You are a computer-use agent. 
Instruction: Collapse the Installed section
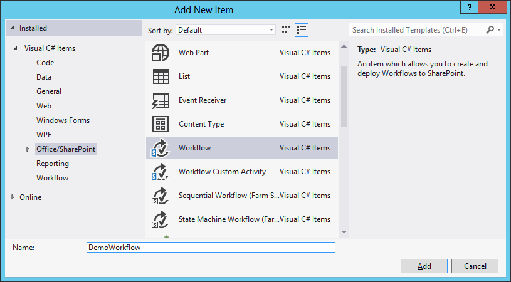point(12,28)
